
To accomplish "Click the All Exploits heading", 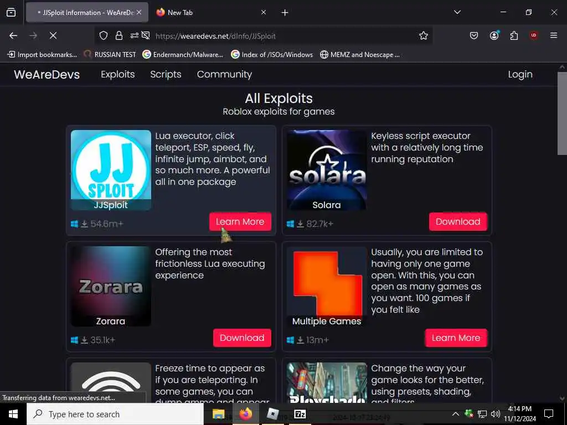I will 279,99.
